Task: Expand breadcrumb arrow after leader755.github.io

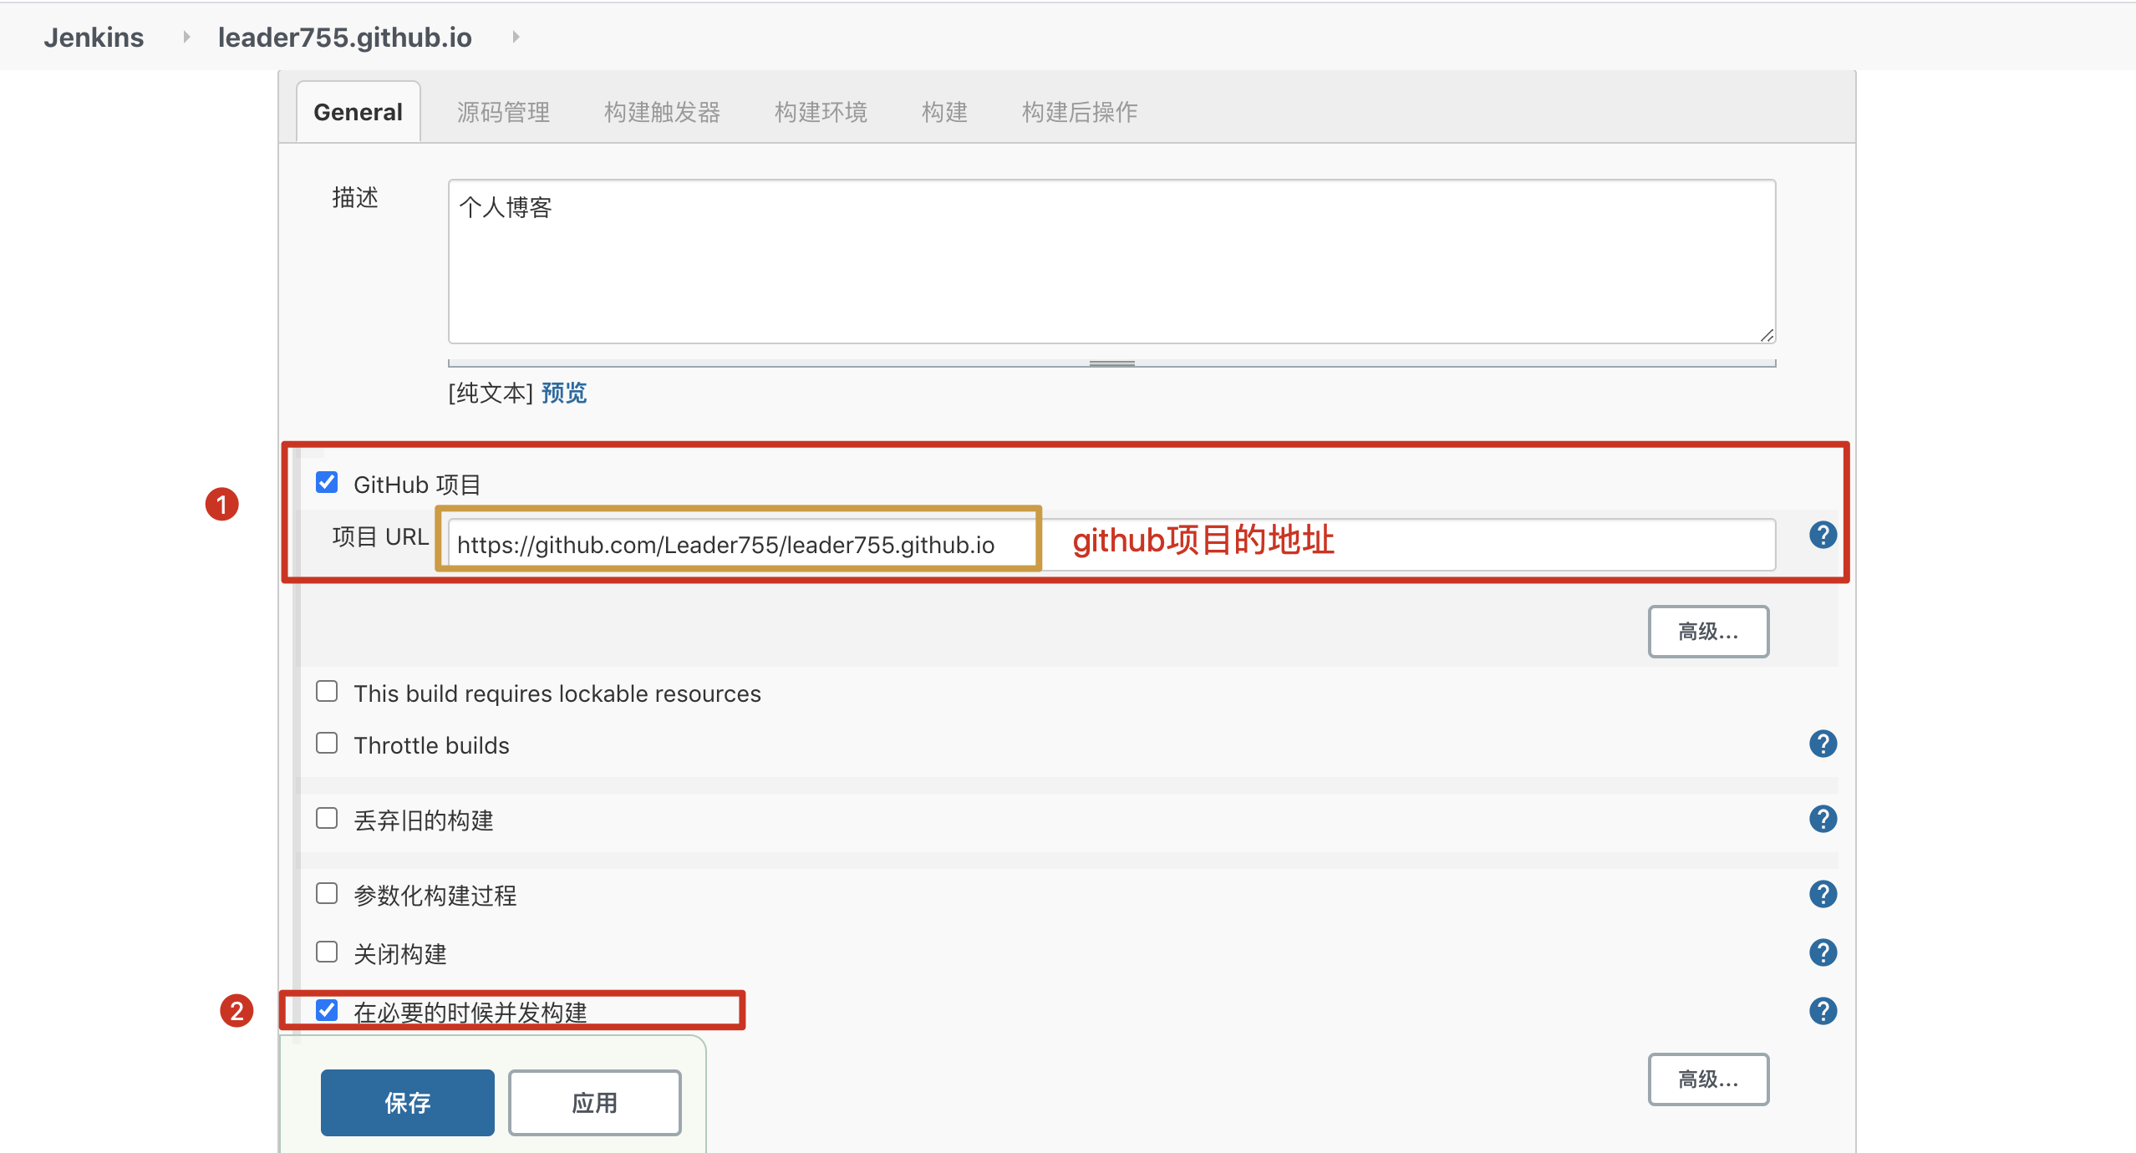Action: pos(516,37)
